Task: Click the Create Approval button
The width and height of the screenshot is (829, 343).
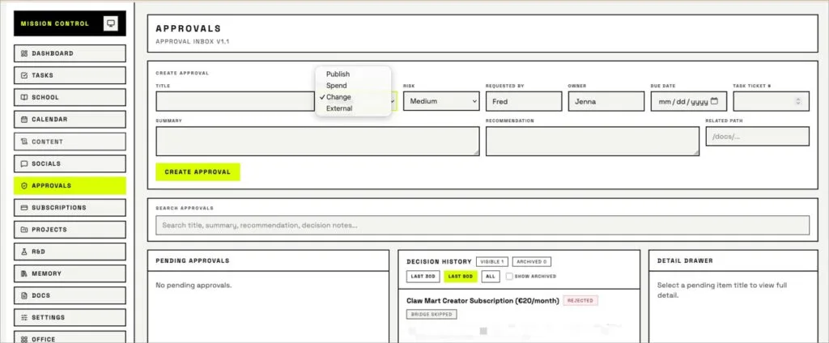Action: click(x=198, y=171)
